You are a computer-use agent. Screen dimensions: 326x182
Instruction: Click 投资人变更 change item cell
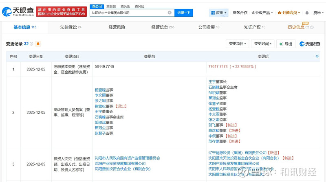[72, 164]
